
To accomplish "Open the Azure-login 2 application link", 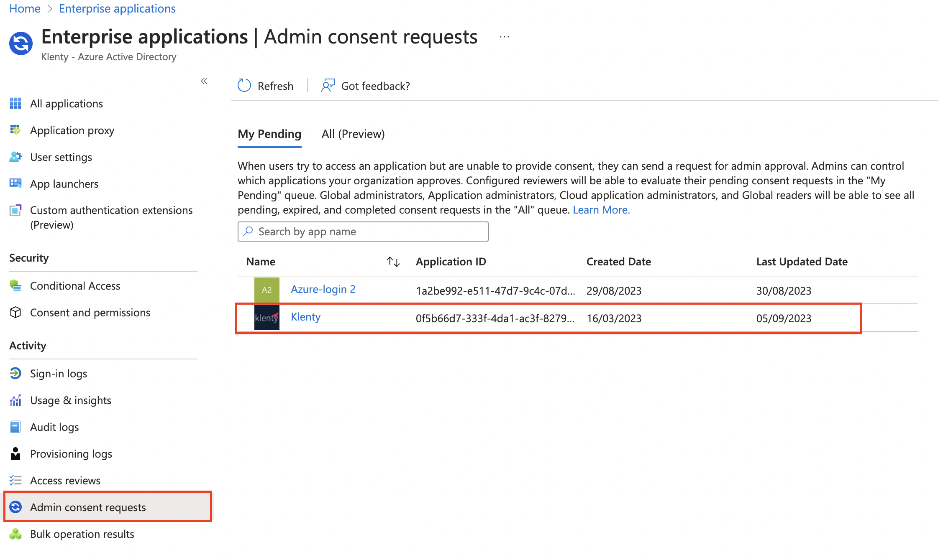I will (323, 289).
